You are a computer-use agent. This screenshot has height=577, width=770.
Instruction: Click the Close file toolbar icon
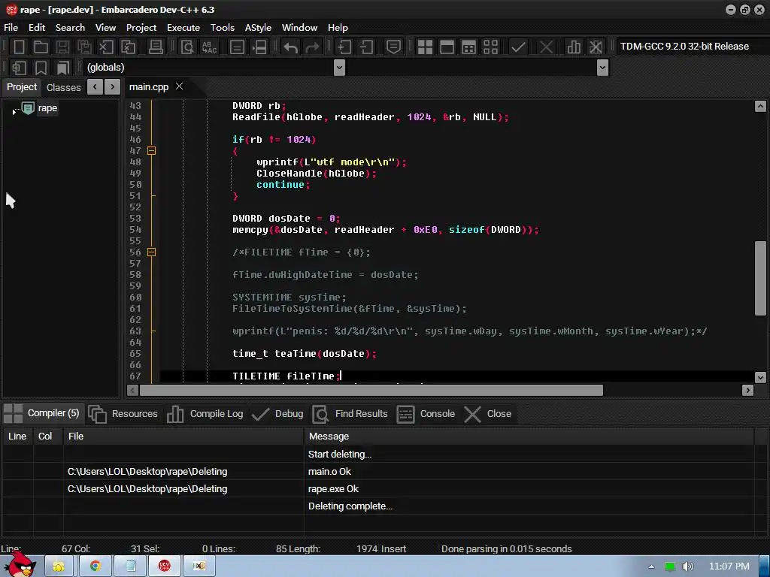pos(106,47)
